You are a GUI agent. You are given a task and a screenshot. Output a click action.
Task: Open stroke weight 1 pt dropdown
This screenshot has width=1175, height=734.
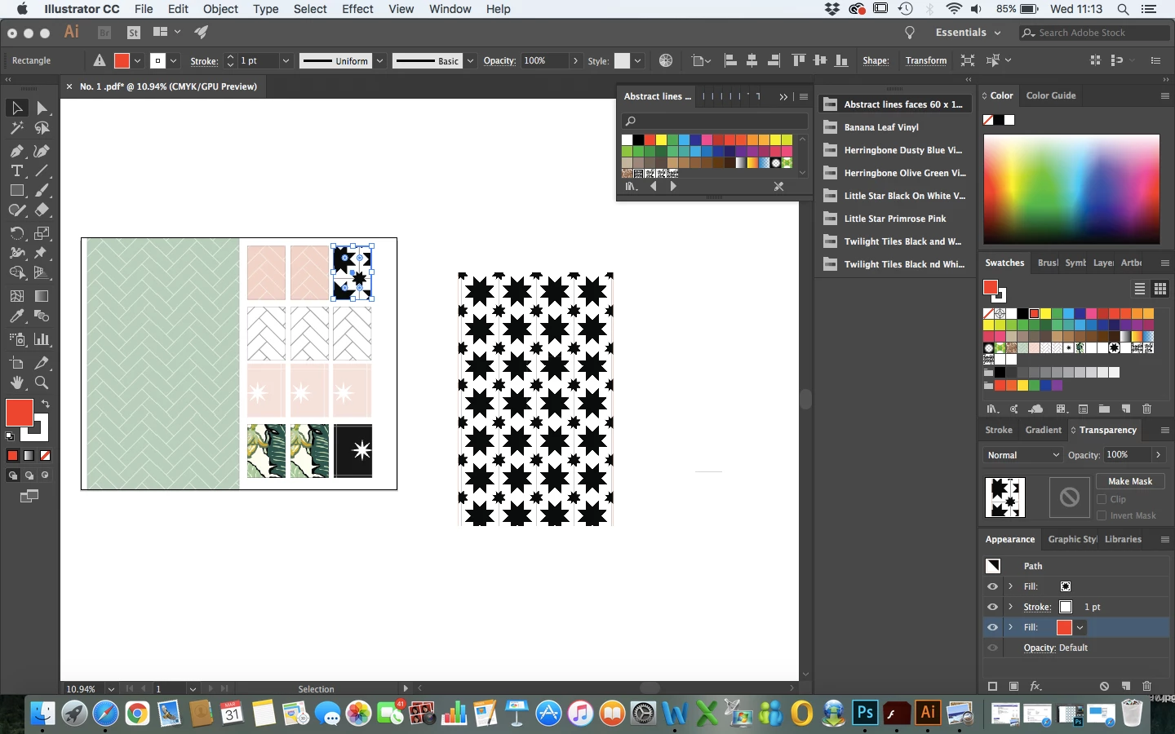[286, 60]
